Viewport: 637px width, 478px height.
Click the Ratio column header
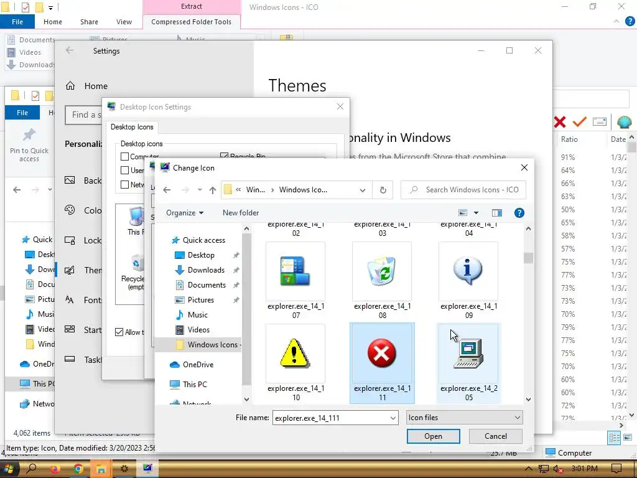coord(569,139)
